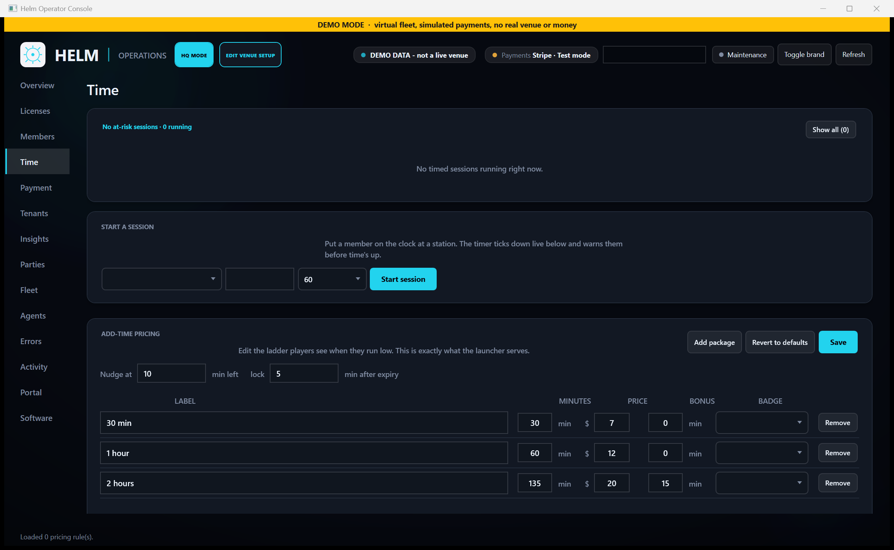Open the 60 minutes duration dropdown

point(332,279)
